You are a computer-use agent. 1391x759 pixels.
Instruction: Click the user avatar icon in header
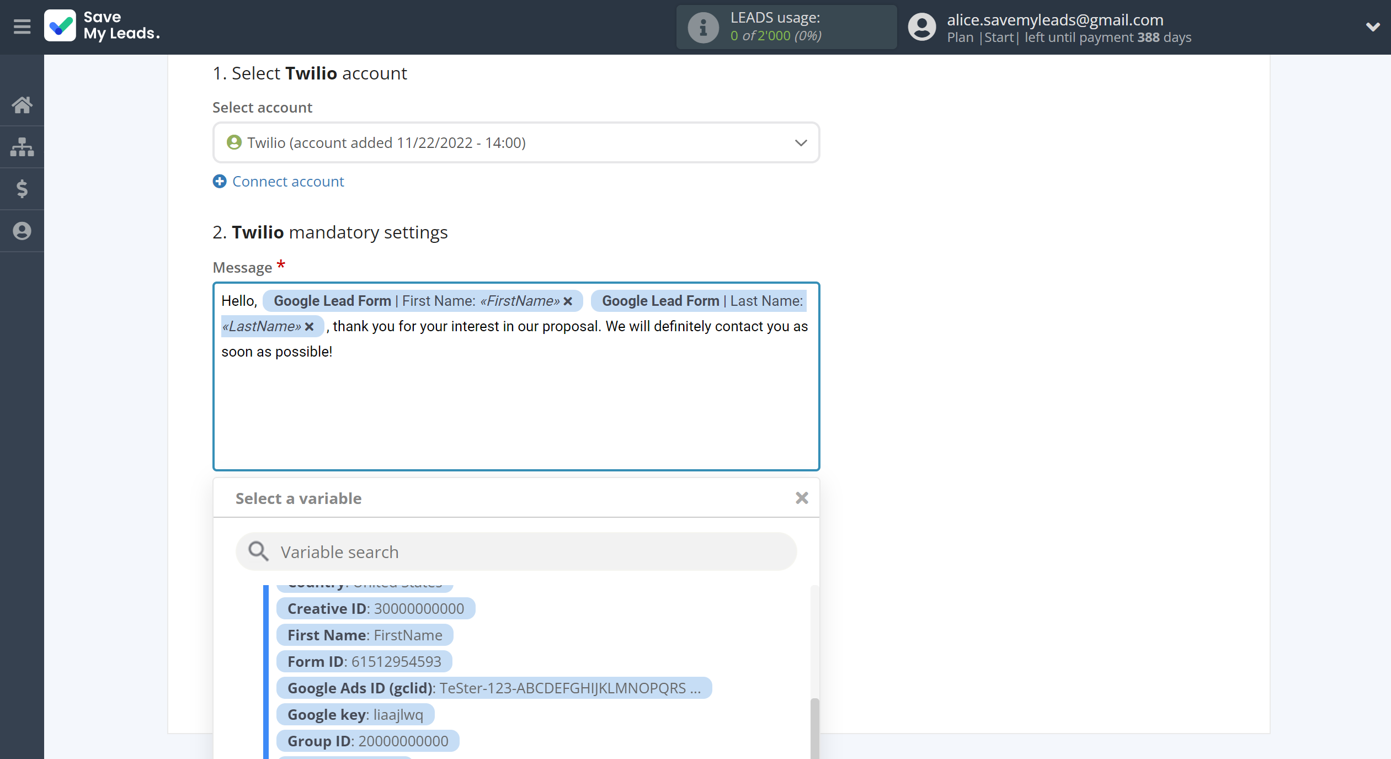tap(922, 27)
